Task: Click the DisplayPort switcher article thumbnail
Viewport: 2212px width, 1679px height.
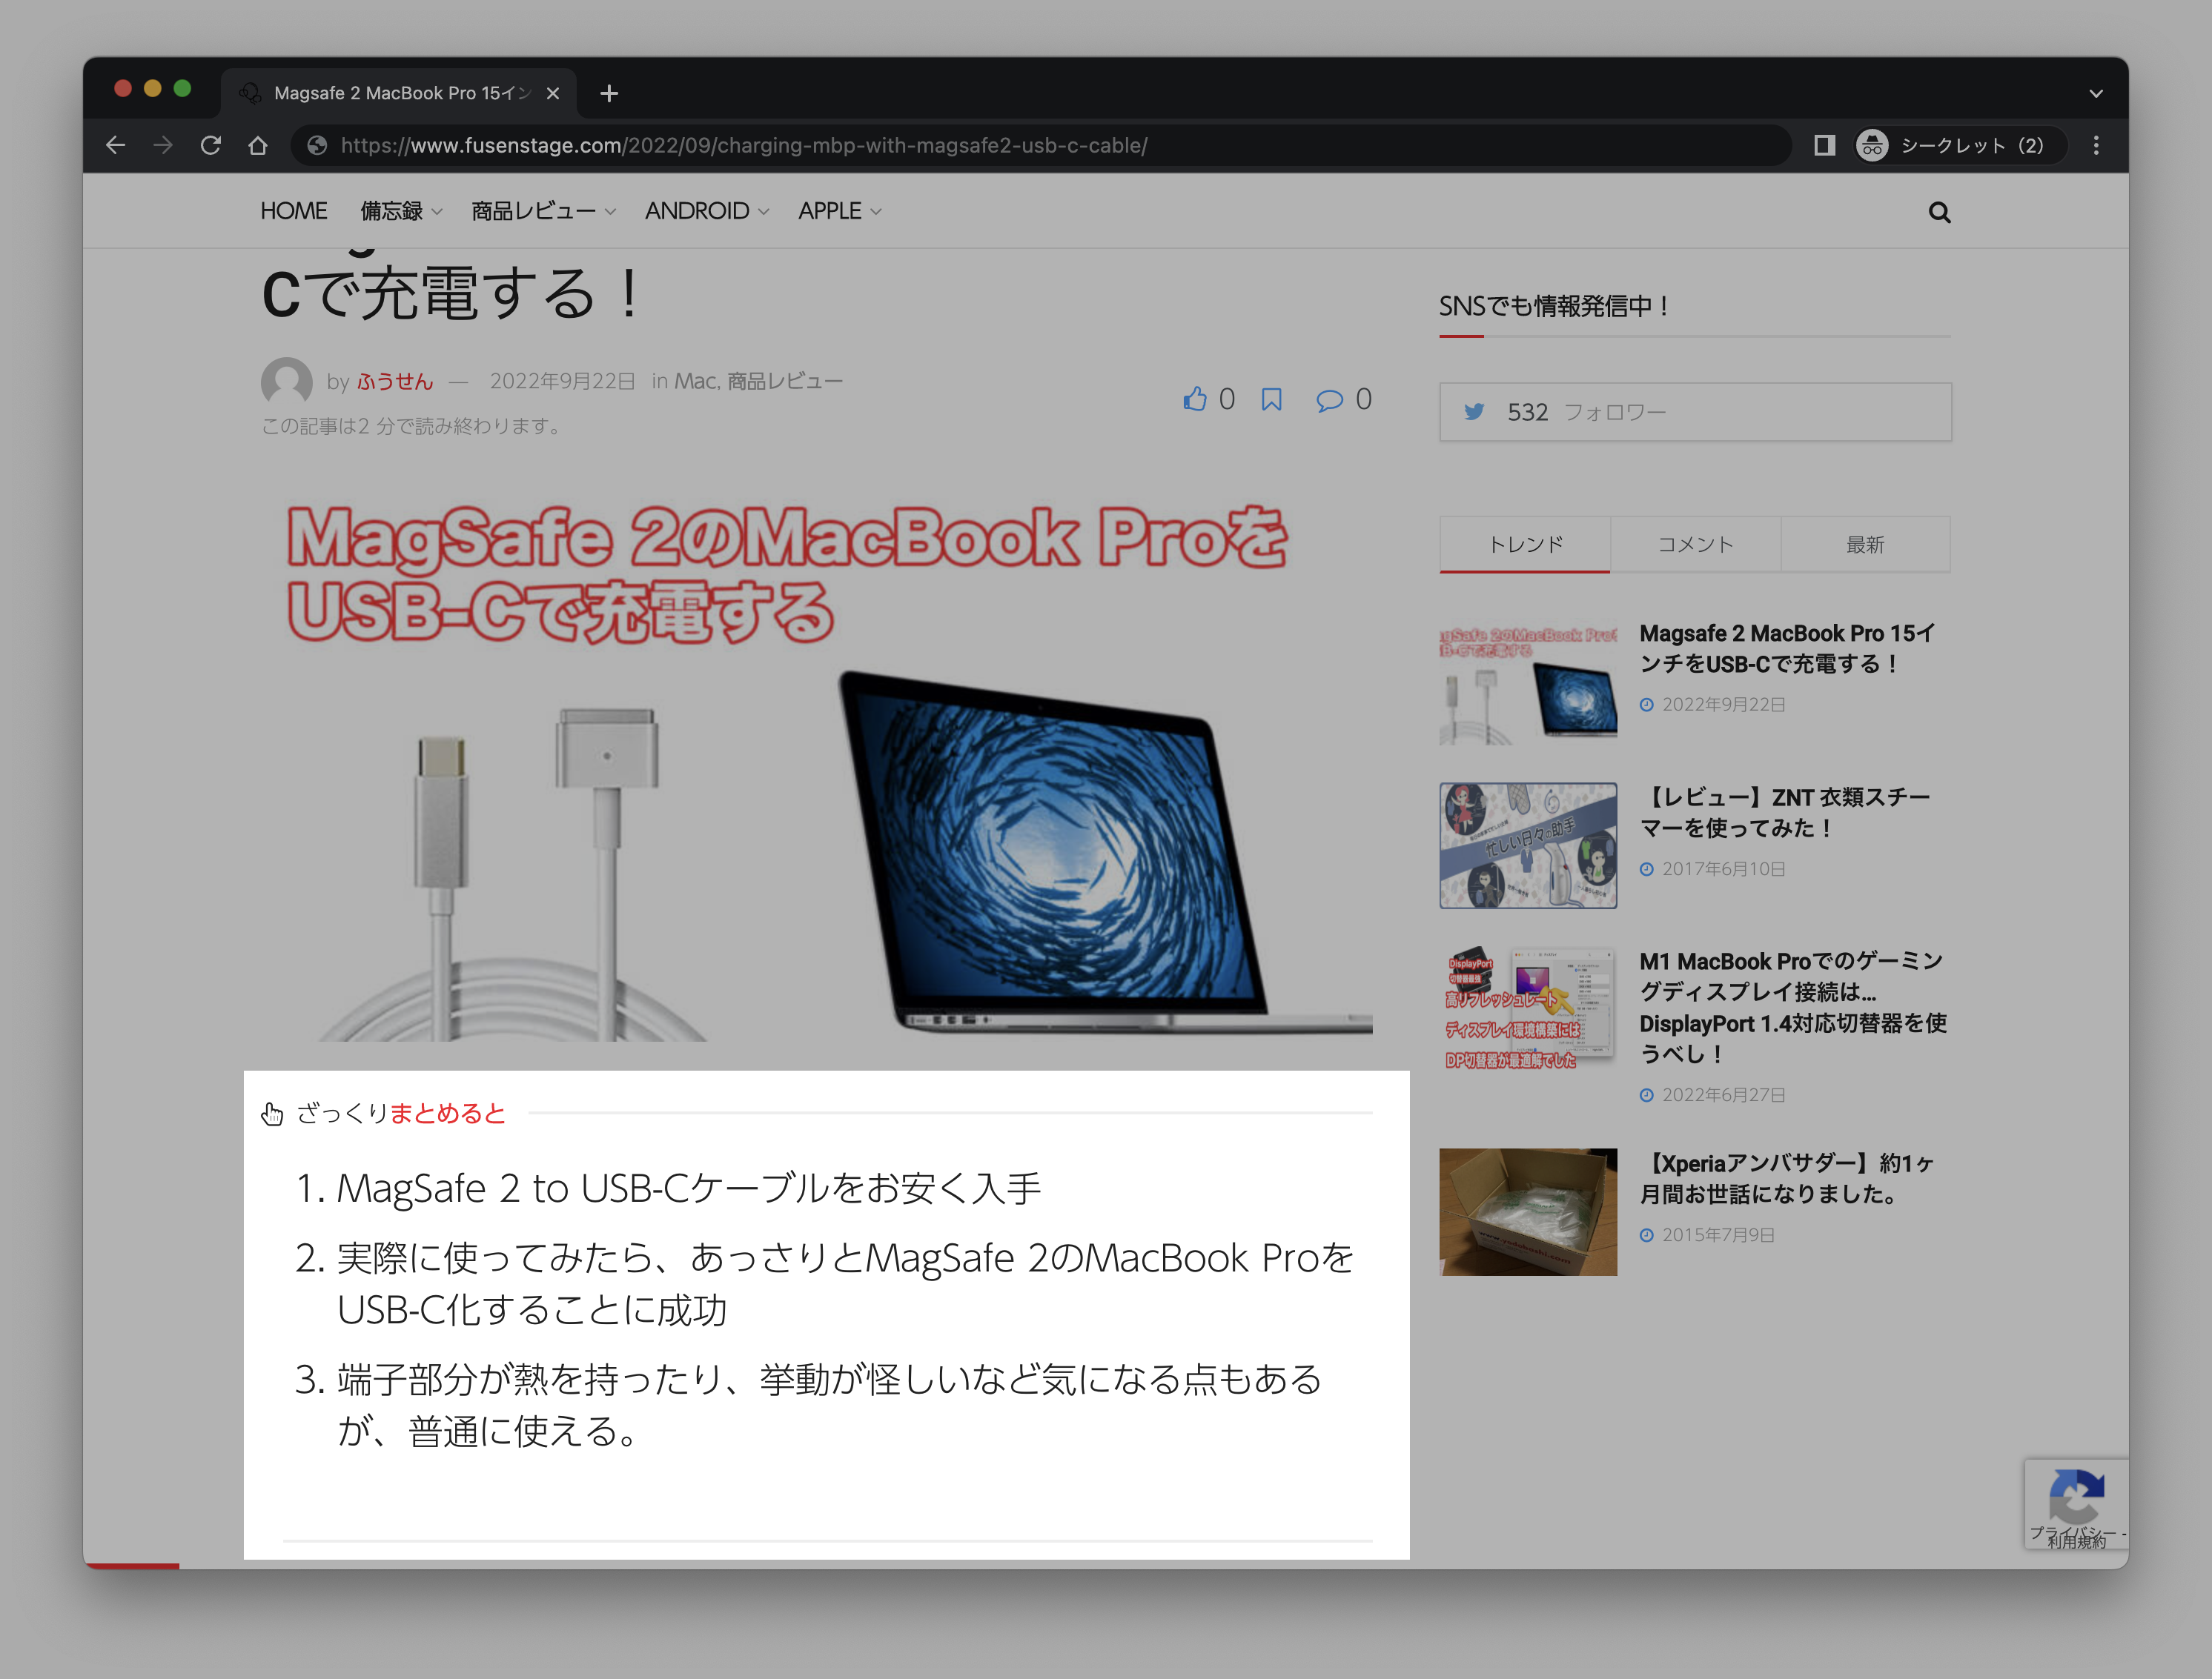Action: pos(1528,1009)
